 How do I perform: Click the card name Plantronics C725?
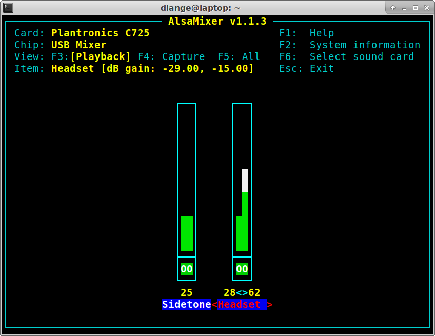(101, 33)
